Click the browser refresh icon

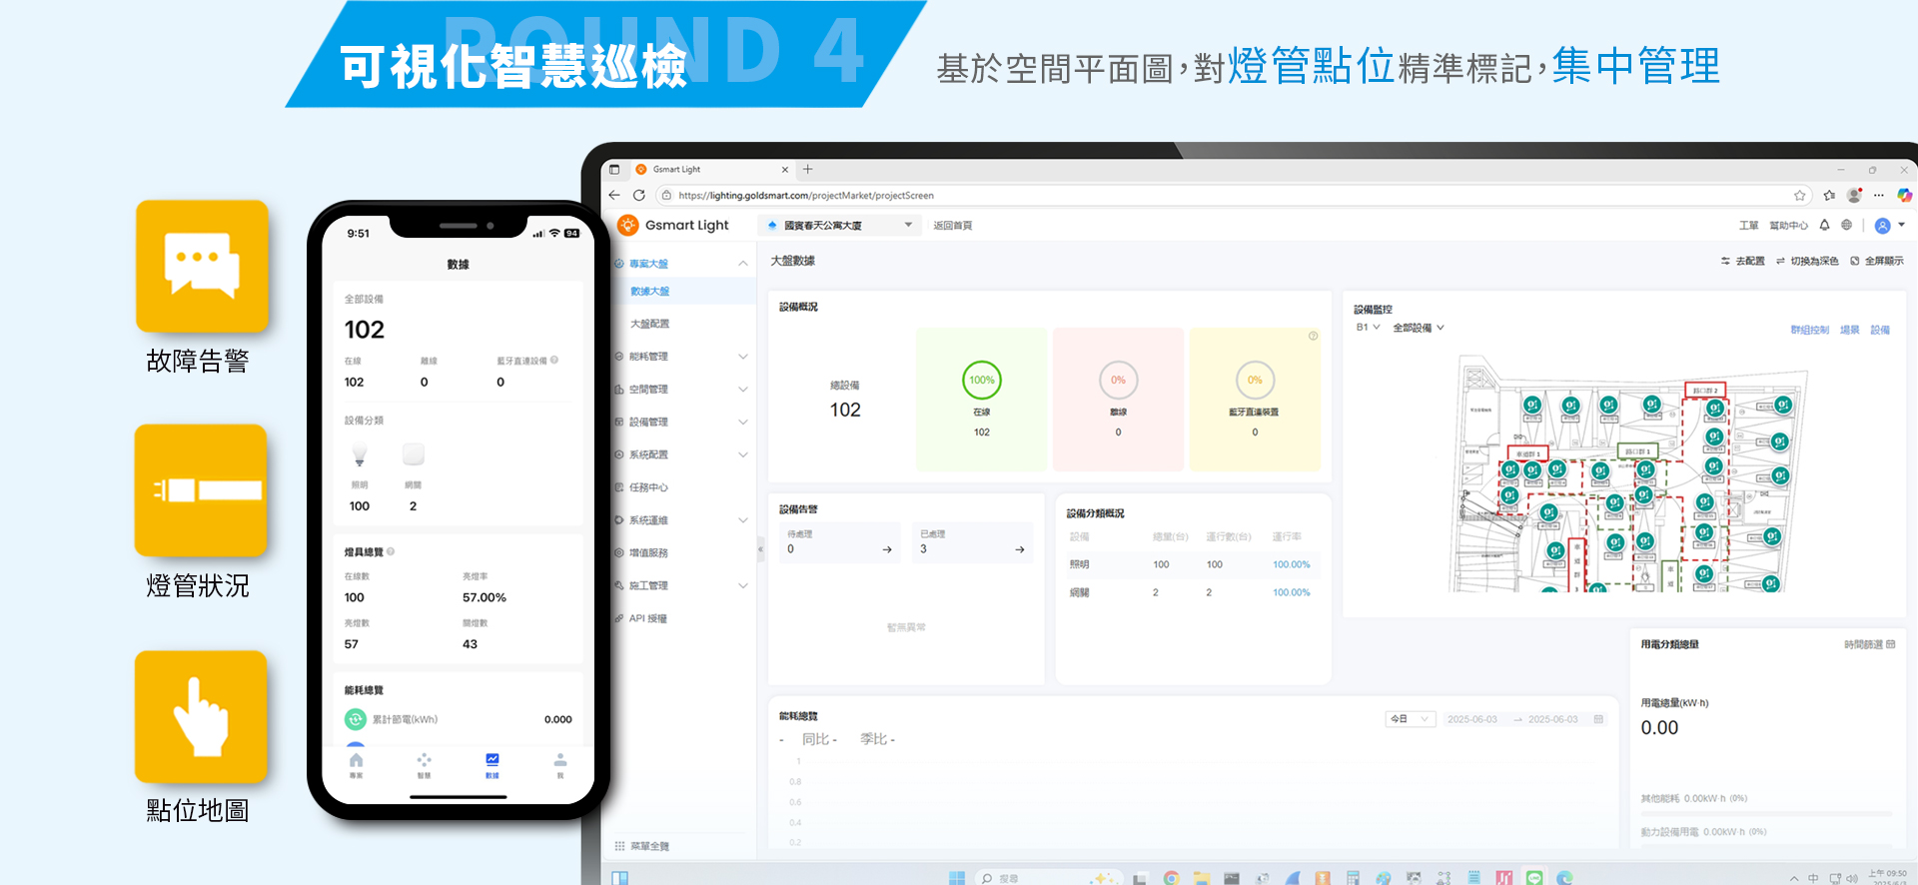click(x=639, y=196)
